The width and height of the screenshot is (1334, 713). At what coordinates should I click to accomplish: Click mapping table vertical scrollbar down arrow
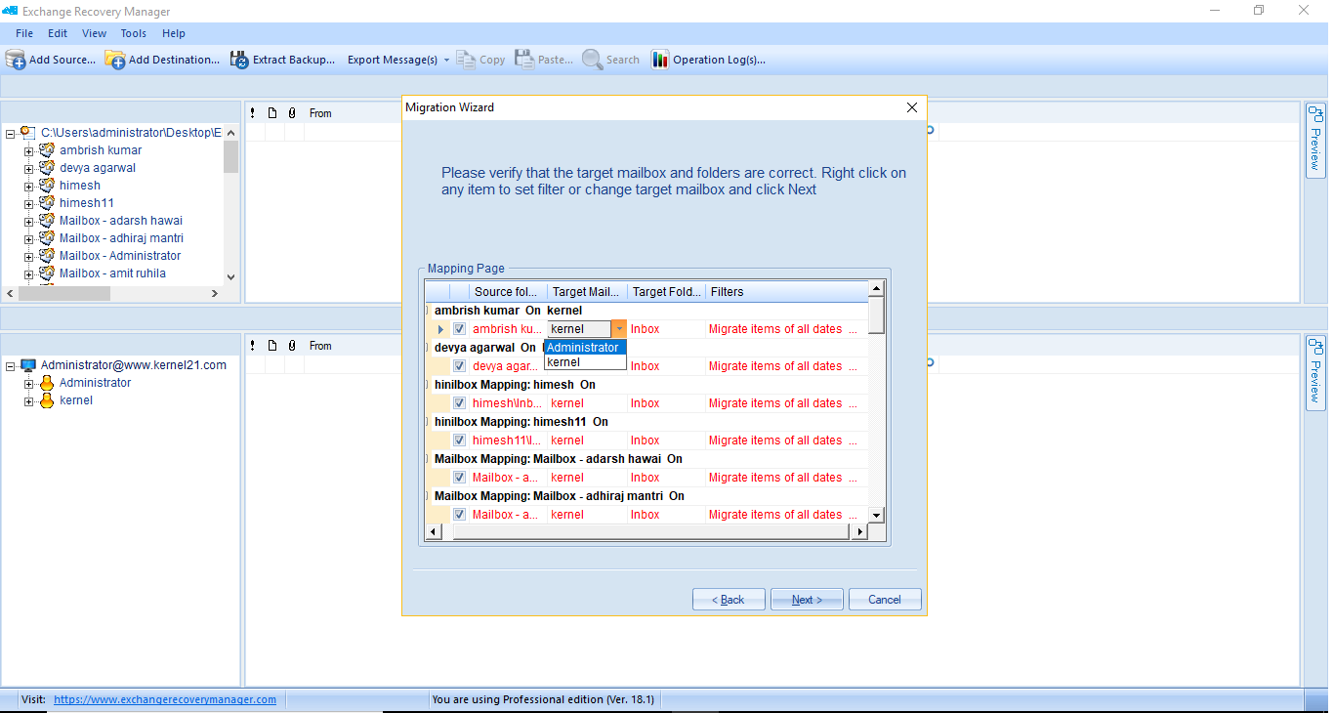tap(876, 515)
